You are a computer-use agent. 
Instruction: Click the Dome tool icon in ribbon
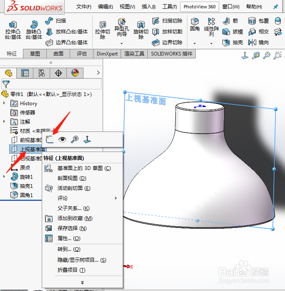click(278, 21)
